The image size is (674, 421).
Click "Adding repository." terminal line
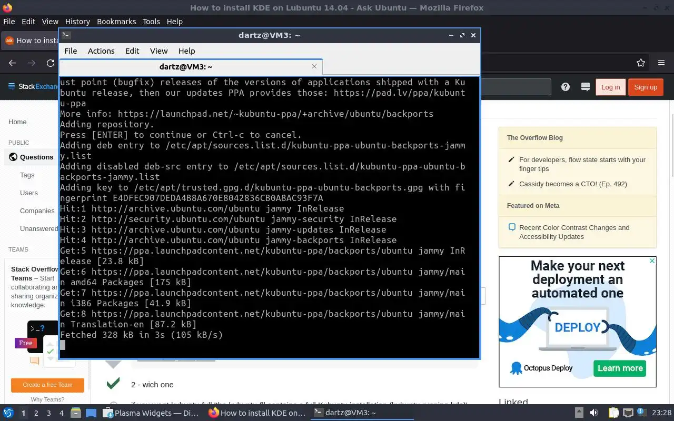coord(107,124)
